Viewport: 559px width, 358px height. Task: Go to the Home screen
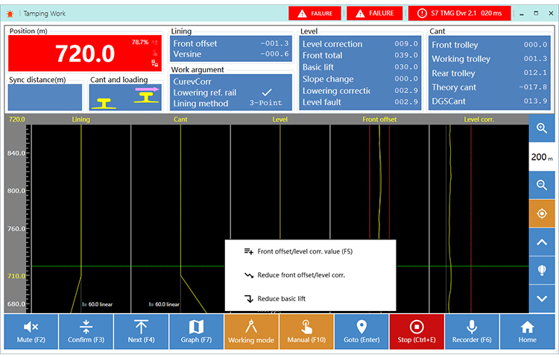click(x=527, y=332)
